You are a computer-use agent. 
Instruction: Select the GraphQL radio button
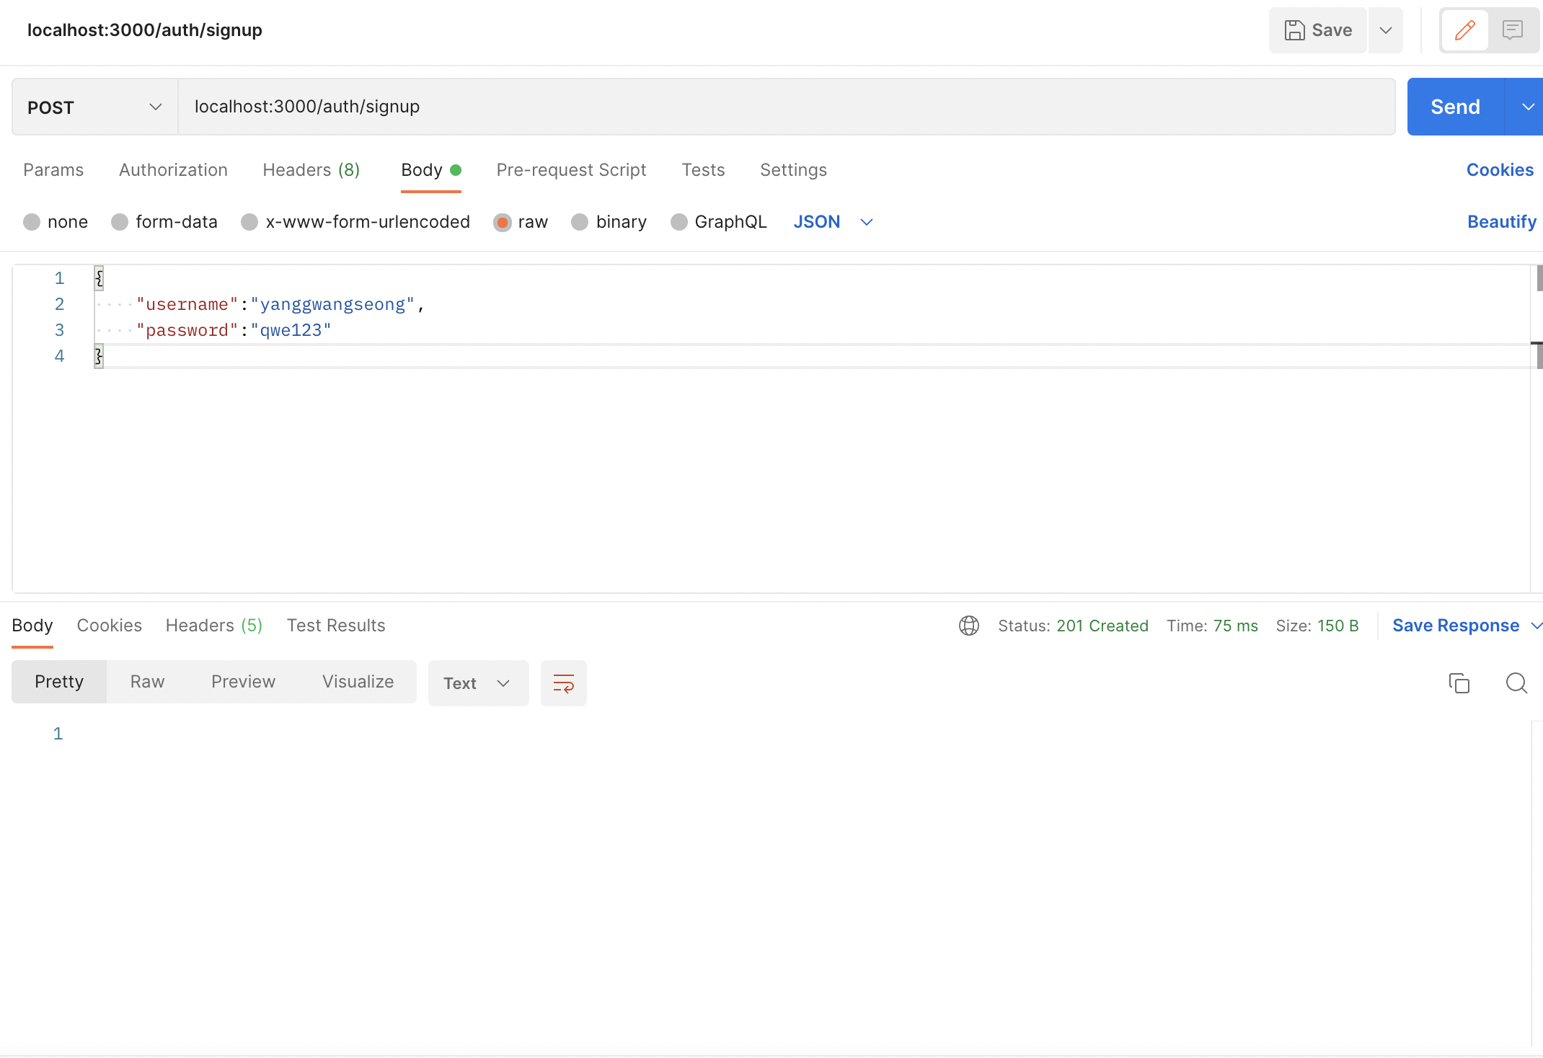pos(678,222)
